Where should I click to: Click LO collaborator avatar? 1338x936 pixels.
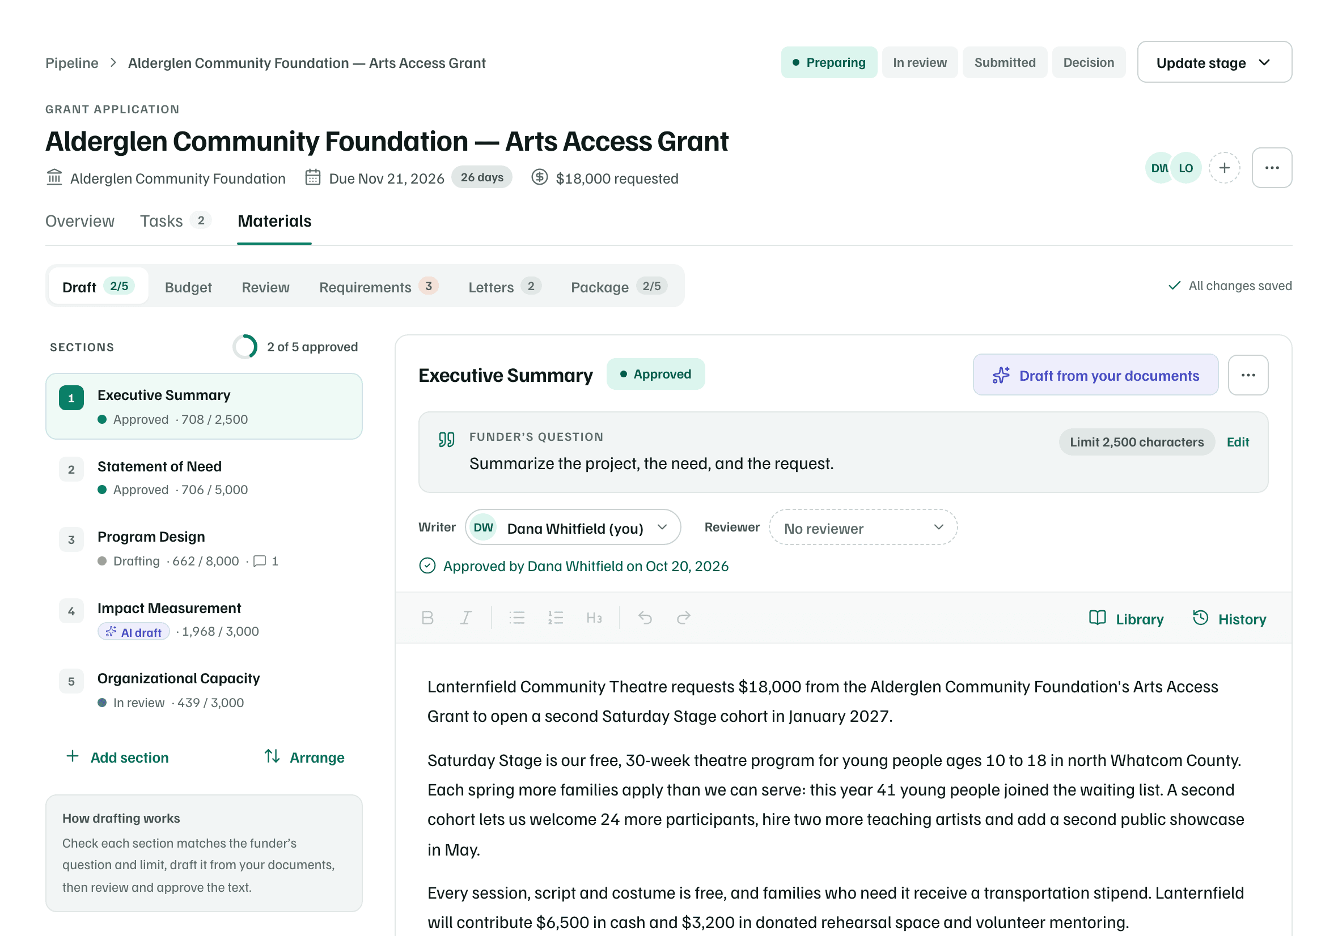click(1186, 168)
